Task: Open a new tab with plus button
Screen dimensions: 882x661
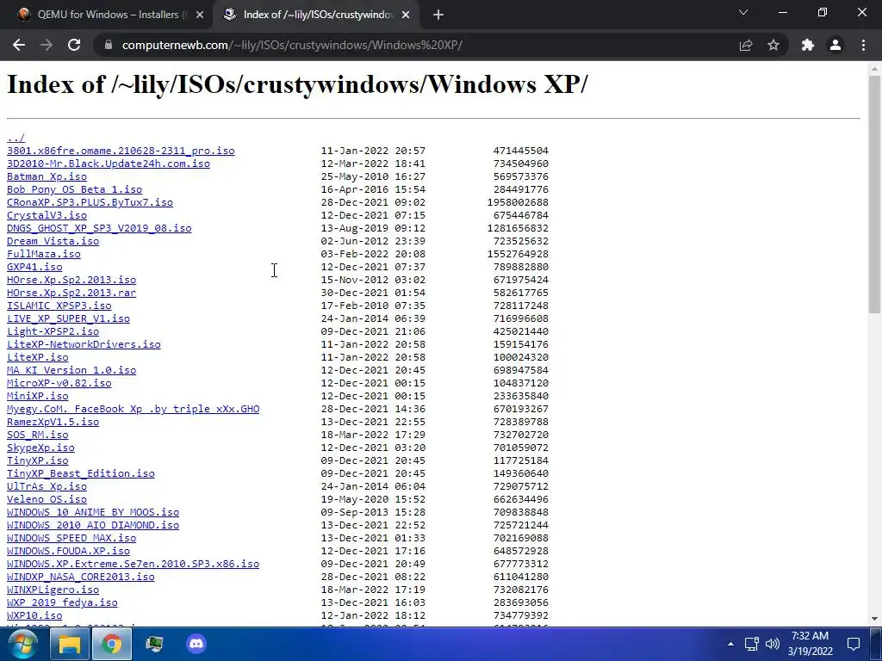Action: 438,15
